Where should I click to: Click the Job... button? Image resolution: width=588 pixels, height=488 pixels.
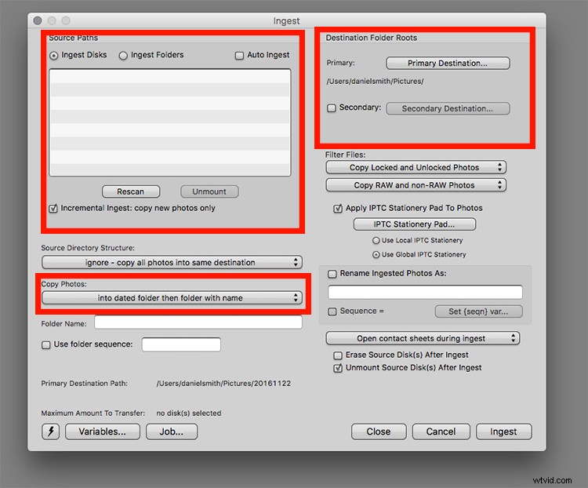pyautogui.click(x=172, y=432)
